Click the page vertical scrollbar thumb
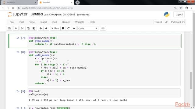This screenshot has width=195, height=109. [x=191, y=80]
